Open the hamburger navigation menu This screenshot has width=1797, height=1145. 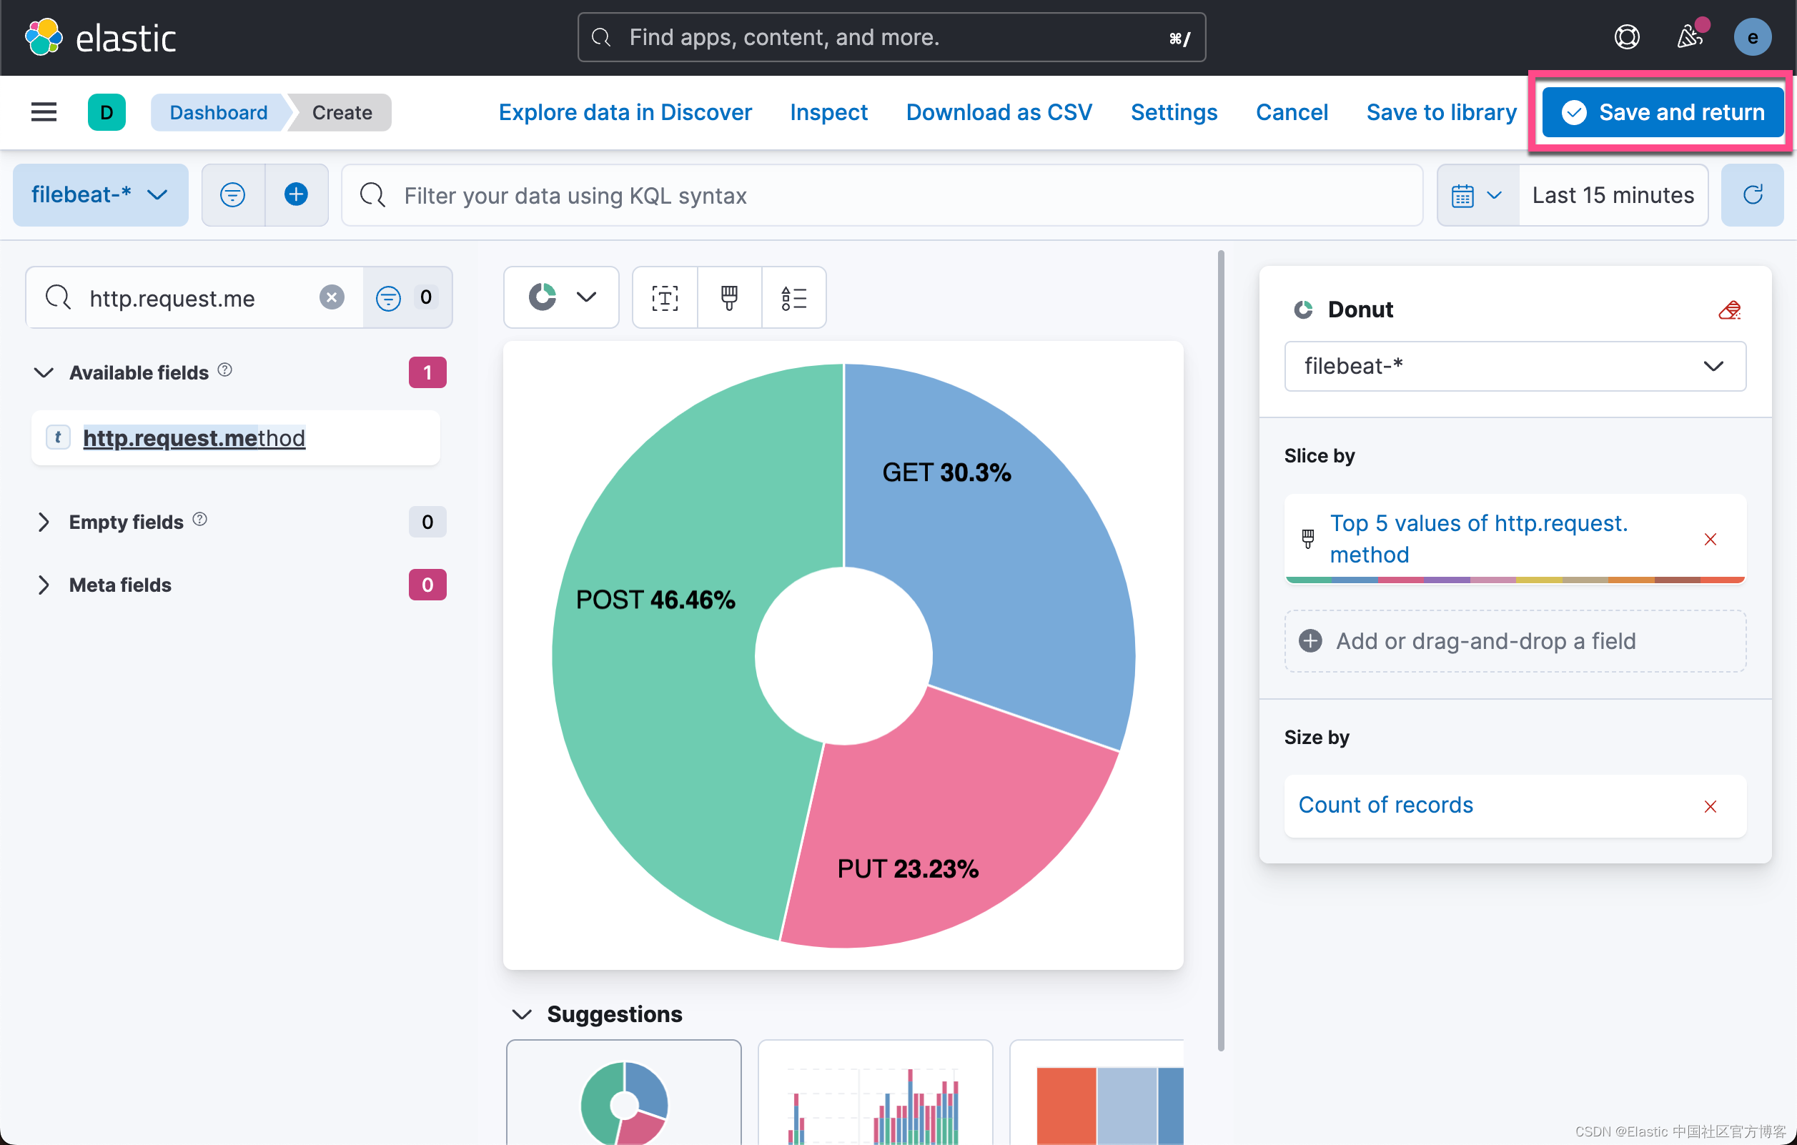pyautogui.click(x=43, y=112)
